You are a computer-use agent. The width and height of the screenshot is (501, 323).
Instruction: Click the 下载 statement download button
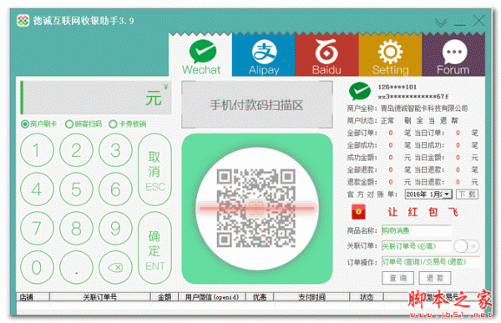coord(467,194)
